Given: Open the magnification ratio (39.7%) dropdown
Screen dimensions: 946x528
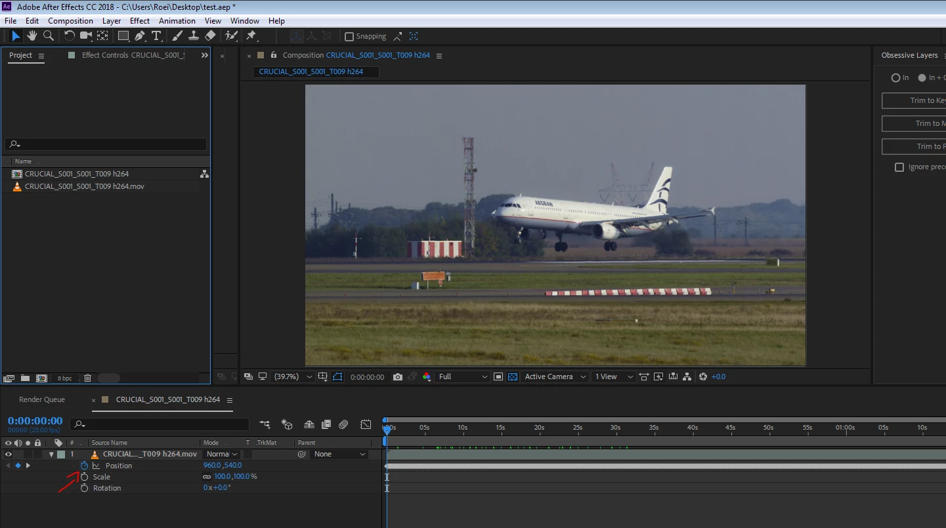Looking at the screenshot, I should [x=293, y=376].
